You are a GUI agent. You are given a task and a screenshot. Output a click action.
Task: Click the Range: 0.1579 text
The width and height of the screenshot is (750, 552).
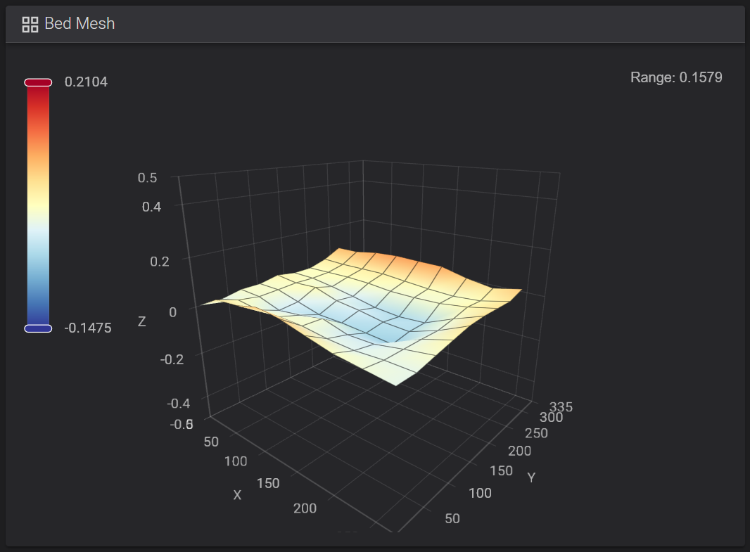coord(676,77)
